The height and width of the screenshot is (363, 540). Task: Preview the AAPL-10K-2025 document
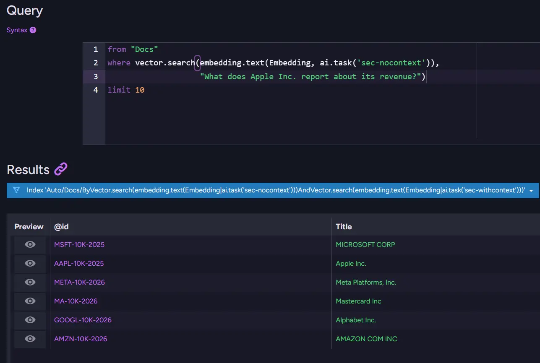coord(30,263)
